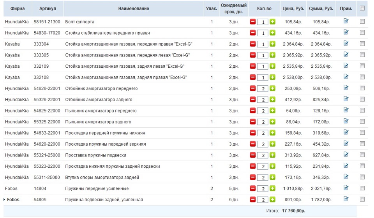The width and height of the screenshot is (374, 218).
Task: Check the box for Fobos 54805
Action: click(362, 199)
